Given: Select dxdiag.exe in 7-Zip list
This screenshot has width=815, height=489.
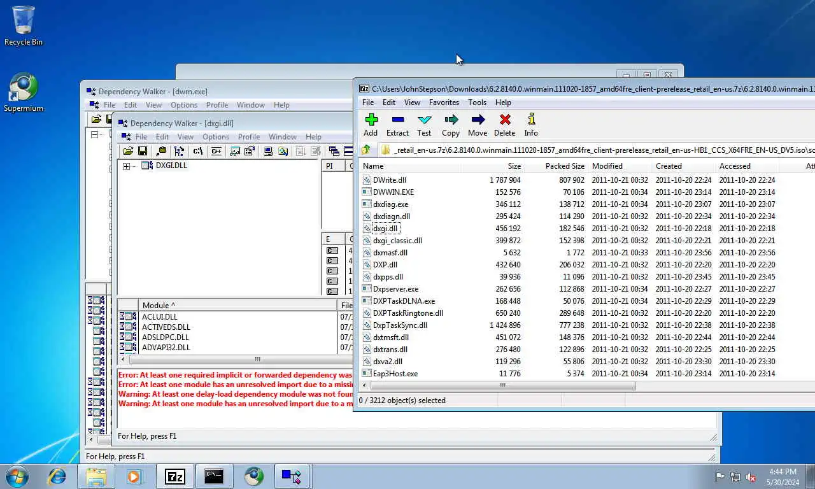Looking at the screenshot, I should click(x=390, y=204).
